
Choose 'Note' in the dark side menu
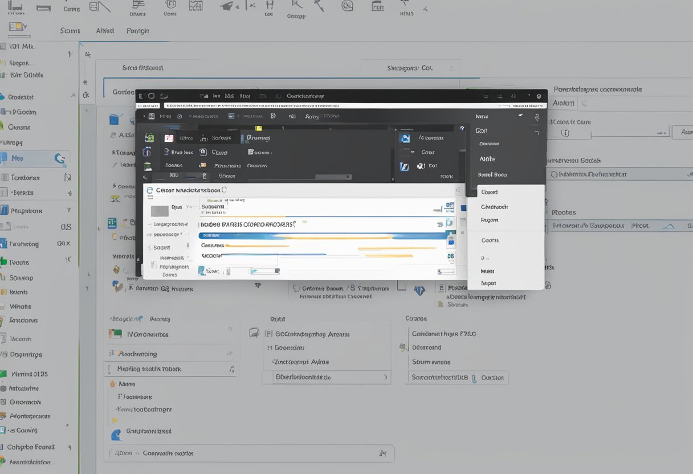(x=487, y=159)
